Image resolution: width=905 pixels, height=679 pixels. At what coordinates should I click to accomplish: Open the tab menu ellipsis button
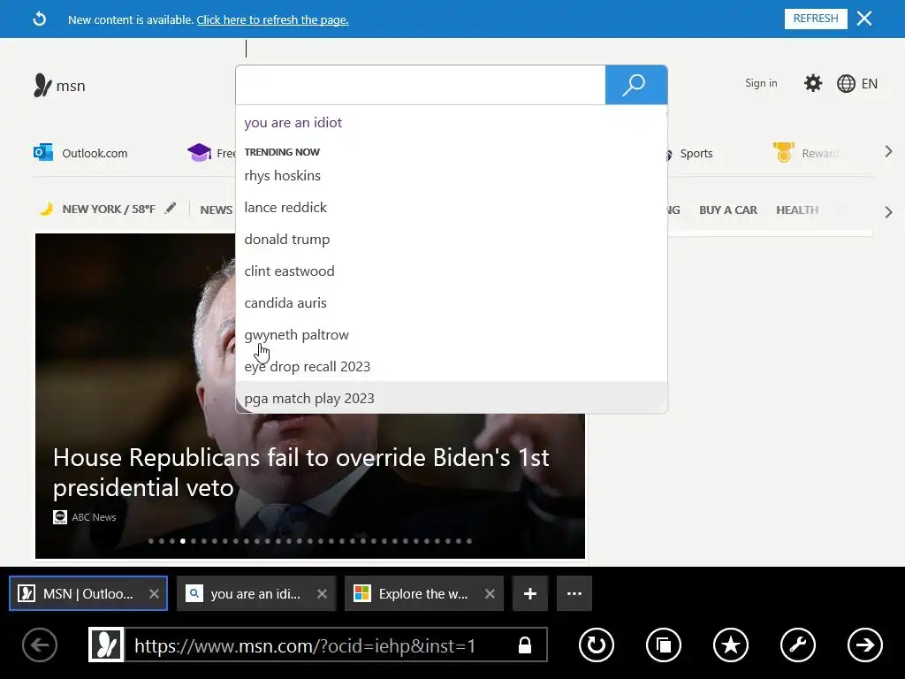pos(574,593)
